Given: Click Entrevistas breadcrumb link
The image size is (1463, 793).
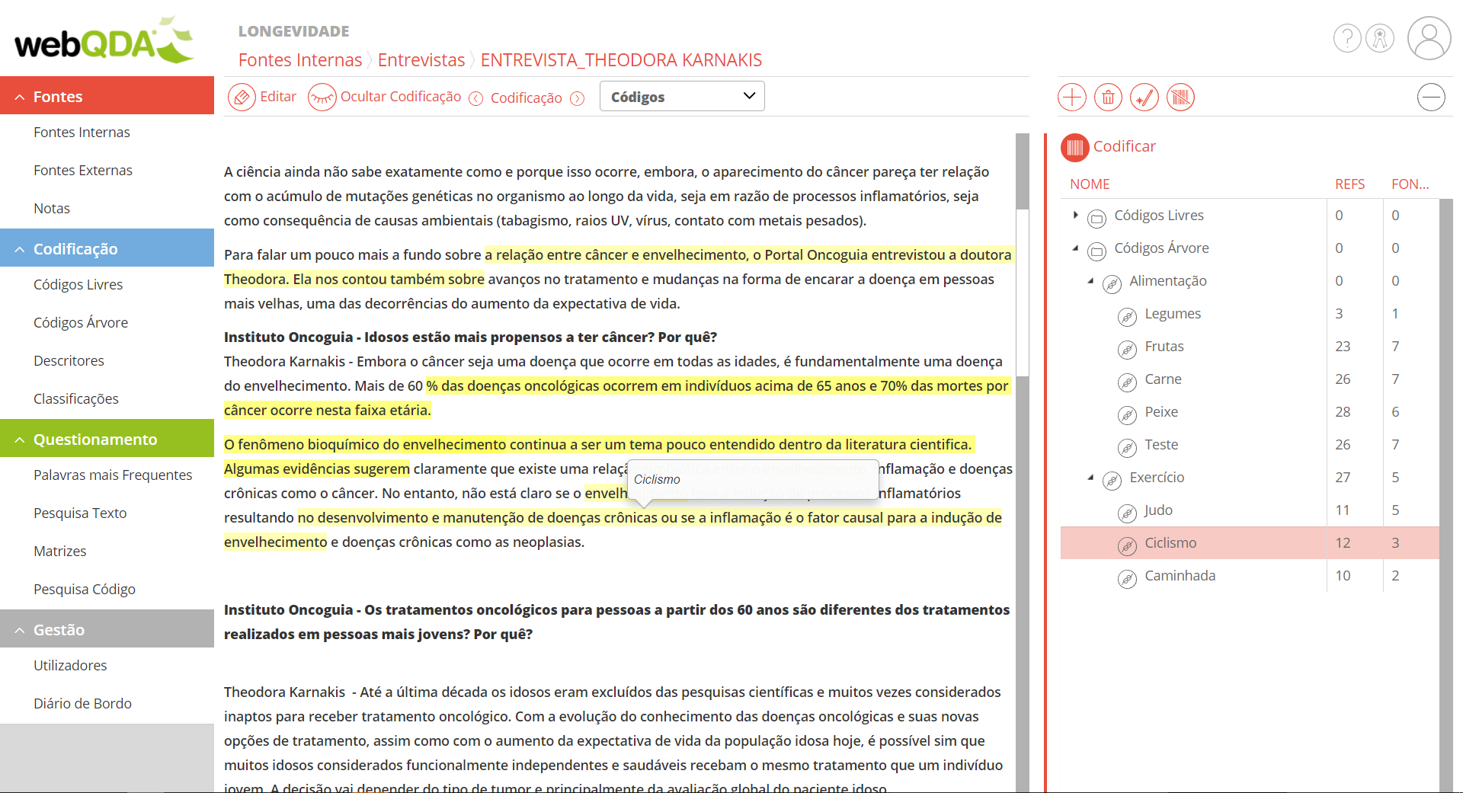Looking at the screenshot, I should [421, 60].
